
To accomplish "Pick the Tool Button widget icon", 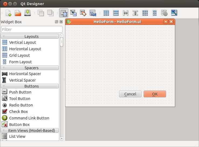I will click(x=5, y=98).
